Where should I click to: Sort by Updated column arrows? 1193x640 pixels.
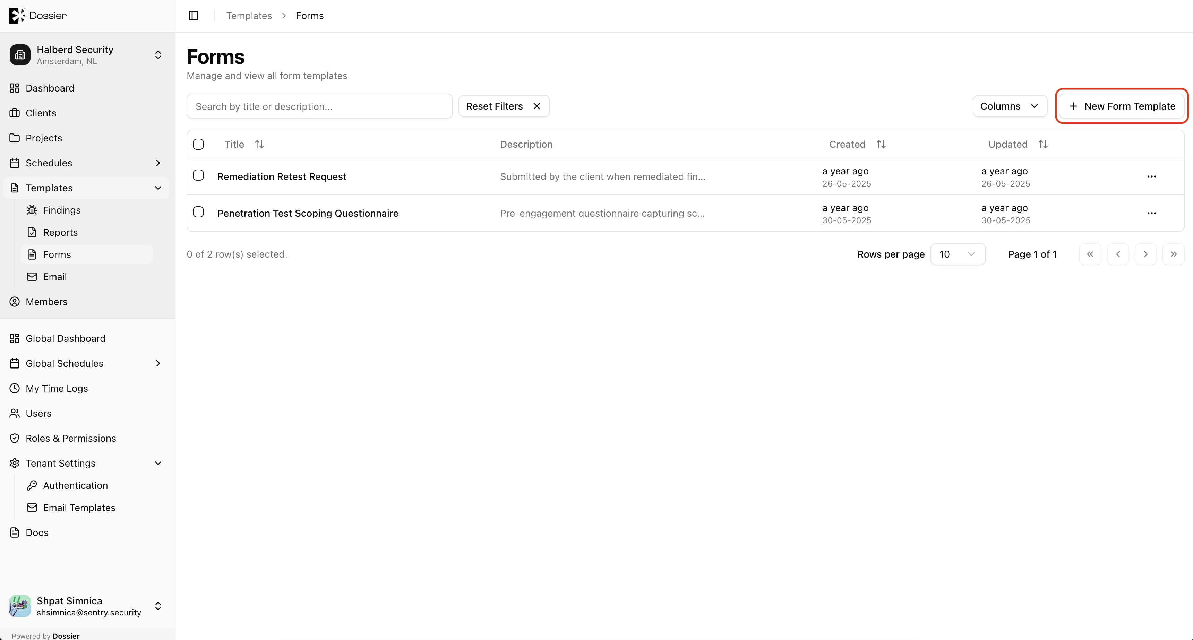(1043, 145)
